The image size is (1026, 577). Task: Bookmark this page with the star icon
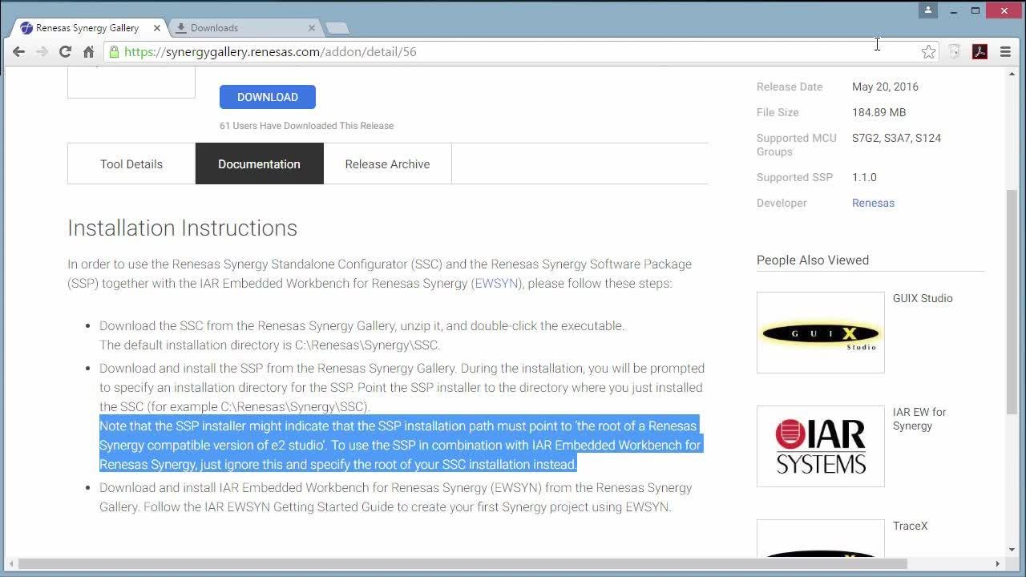928,52
